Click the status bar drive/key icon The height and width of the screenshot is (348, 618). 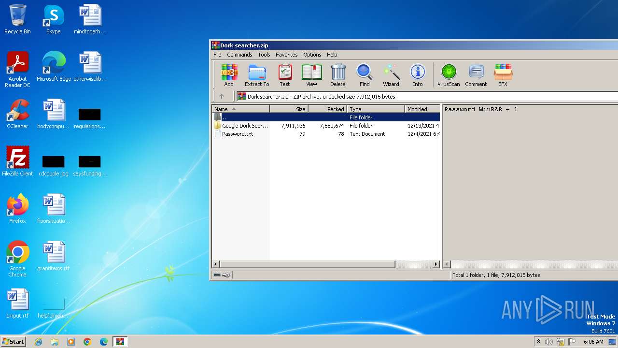pos(221,275)
